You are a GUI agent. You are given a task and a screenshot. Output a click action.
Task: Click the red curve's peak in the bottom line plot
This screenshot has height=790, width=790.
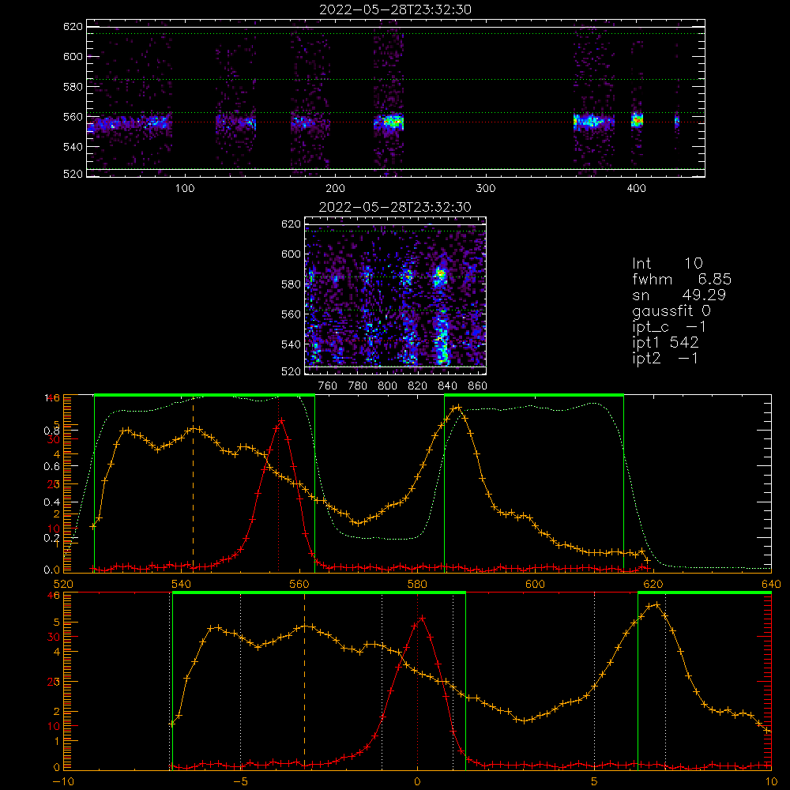coord(422,618)
